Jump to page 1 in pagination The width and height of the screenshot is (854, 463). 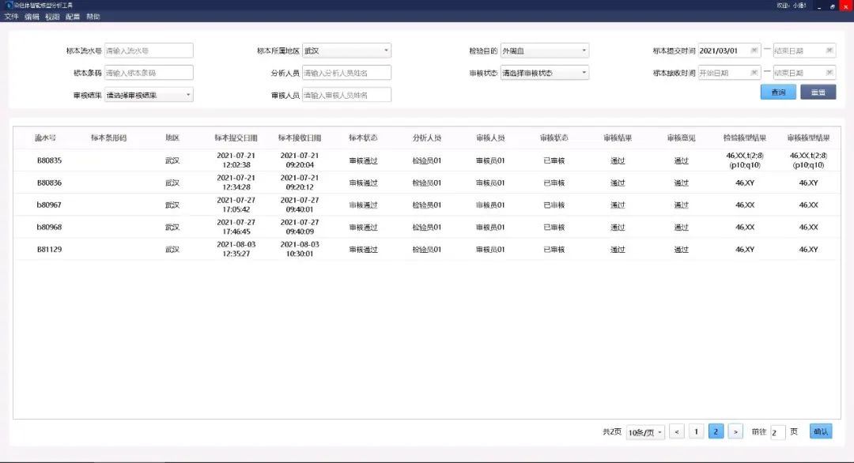(x=697, y=431)
